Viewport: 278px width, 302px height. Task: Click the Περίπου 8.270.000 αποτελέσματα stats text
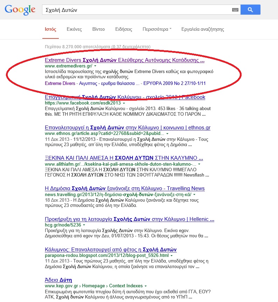pos(98,46)
